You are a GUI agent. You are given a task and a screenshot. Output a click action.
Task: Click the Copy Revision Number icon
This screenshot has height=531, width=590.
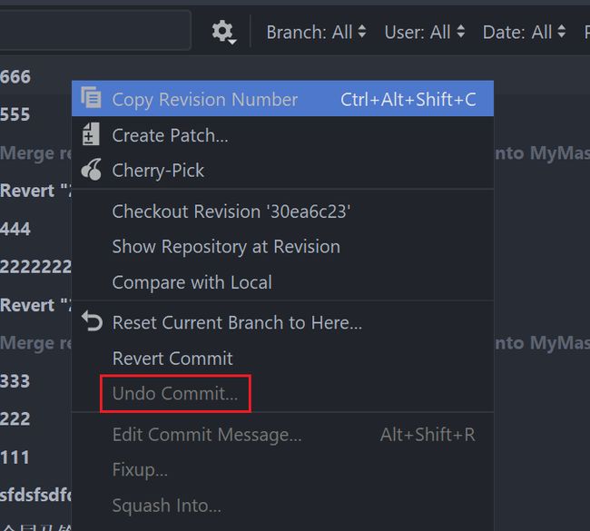pos(91,97)
